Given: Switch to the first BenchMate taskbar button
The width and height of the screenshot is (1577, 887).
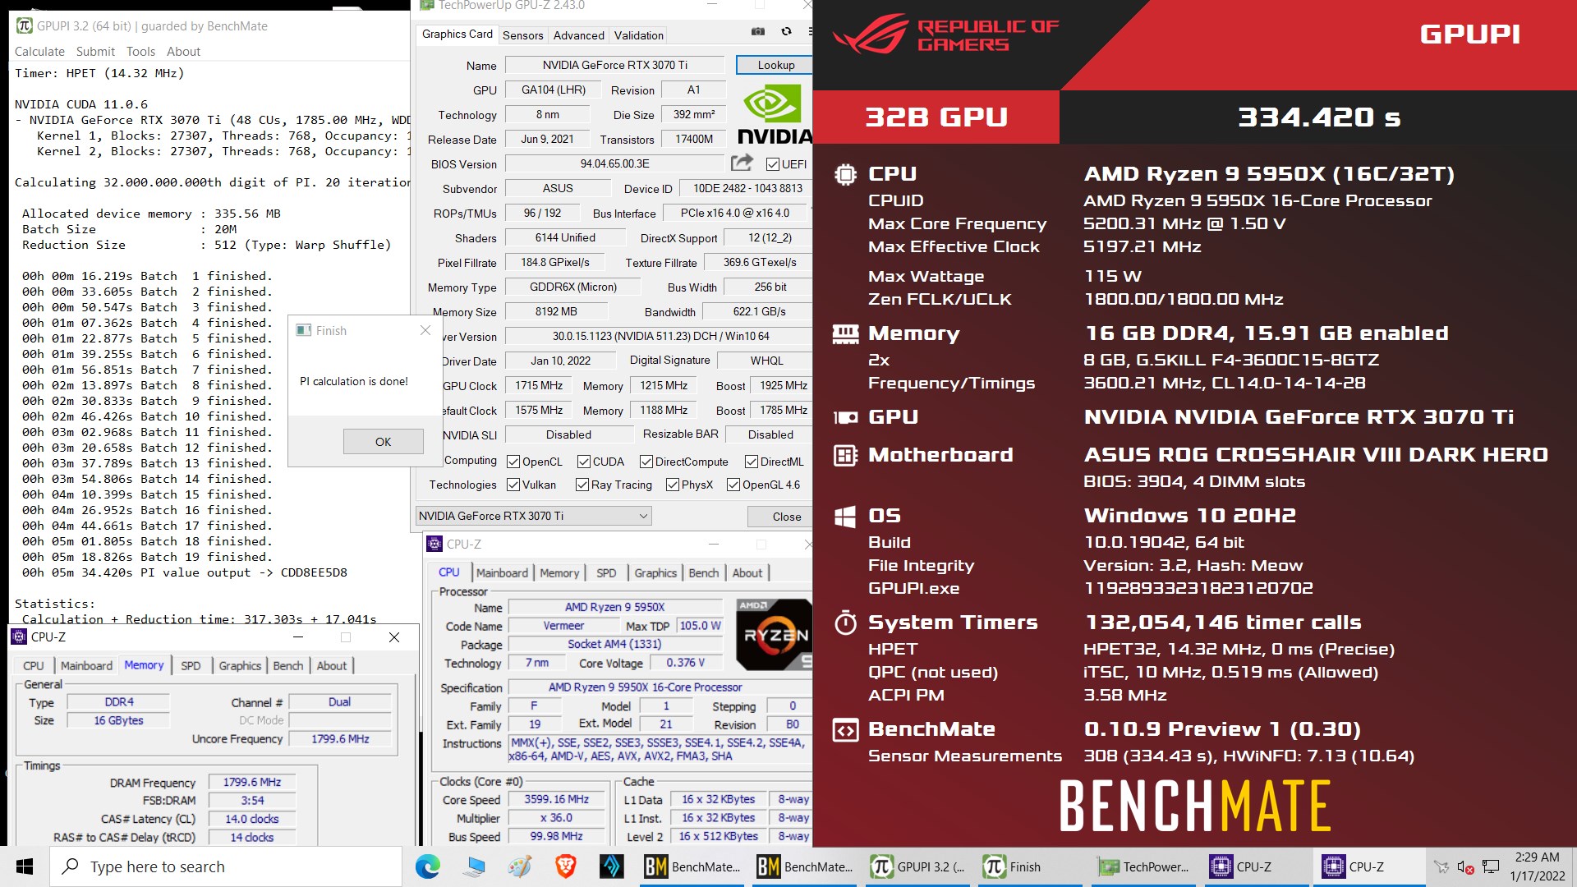Looking at the screenshot, I should (691, 866).
